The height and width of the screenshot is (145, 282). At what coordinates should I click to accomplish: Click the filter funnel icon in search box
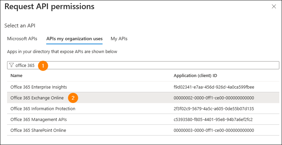click(11, 65)
